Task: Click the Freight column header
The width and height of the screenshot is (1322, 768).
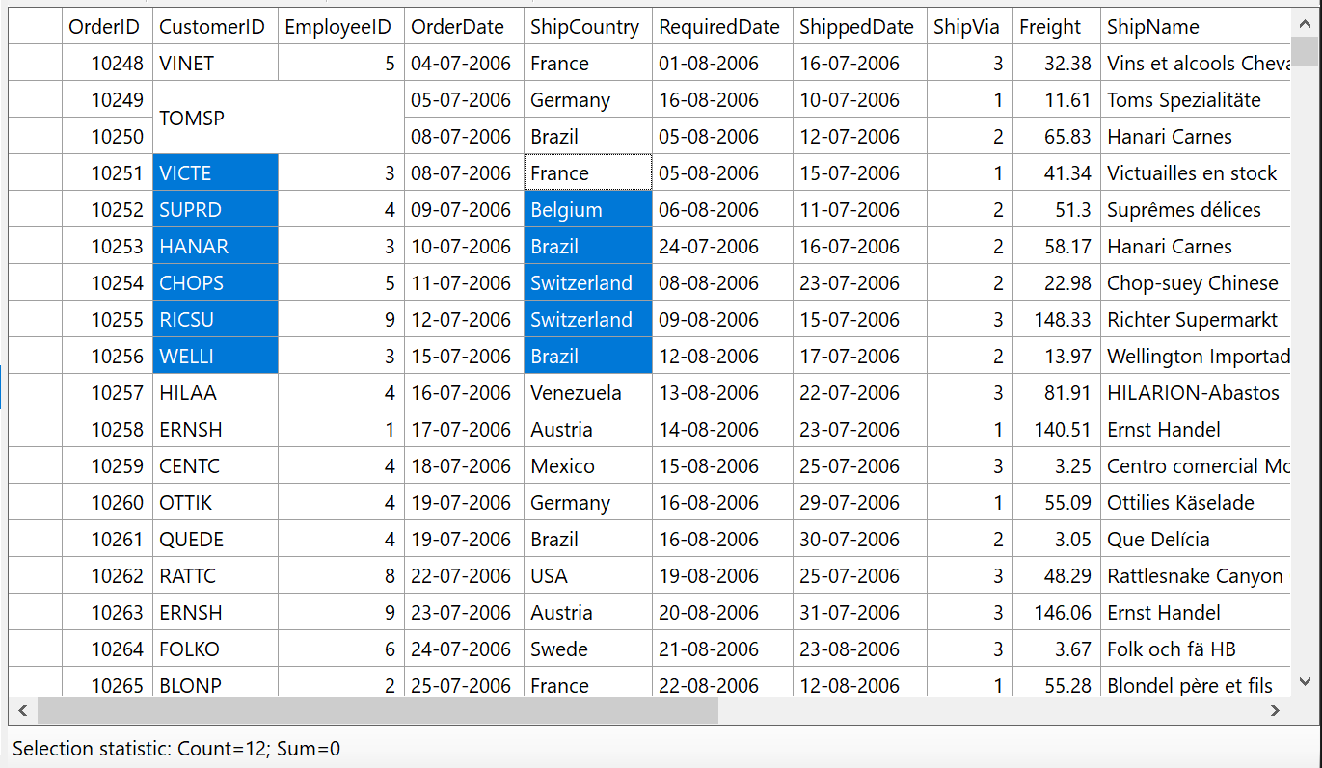Action: coord(1056,27)
